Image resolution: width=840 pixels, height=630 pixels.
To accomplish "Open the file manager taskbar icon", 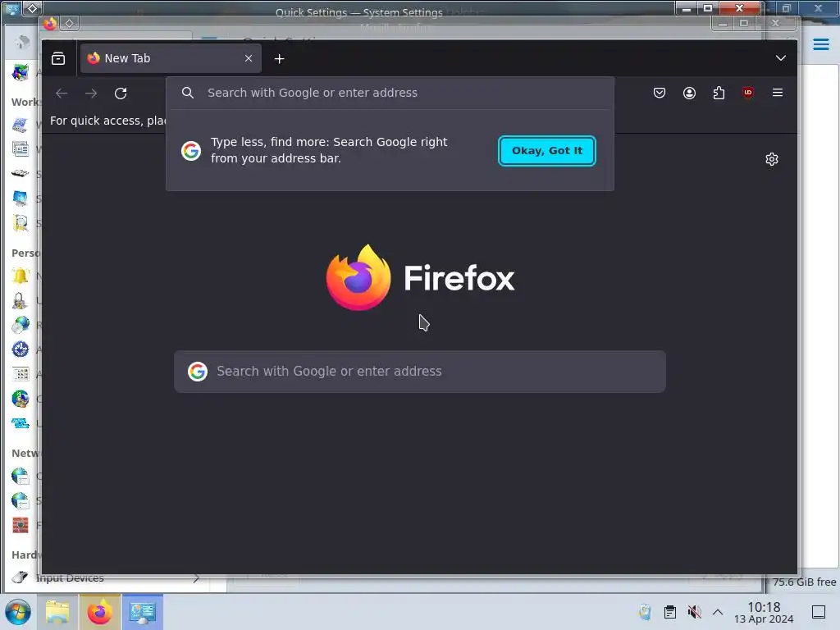I will coord(57,612).
